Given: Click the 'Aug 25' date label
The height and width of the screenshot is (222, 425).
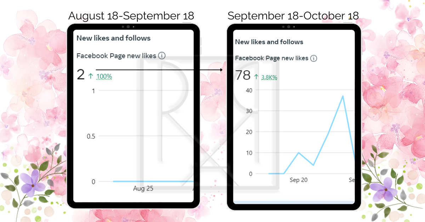Looking at the screenshot, I should coord(143,188).
